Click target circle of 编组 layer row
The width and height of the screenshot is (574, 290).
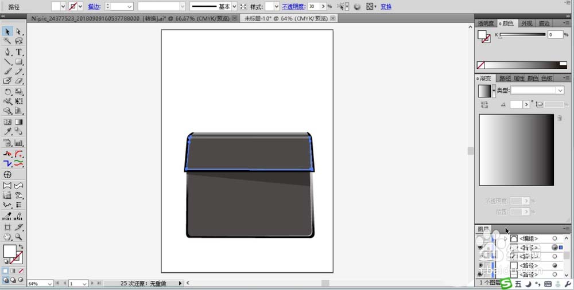(x=554, y=238)
